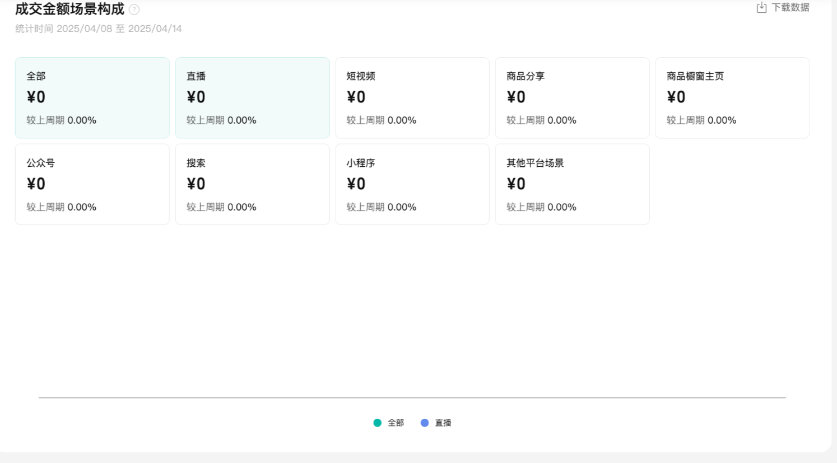
Task: Click the blue 直播 legend dot
Action: point(425,423)
